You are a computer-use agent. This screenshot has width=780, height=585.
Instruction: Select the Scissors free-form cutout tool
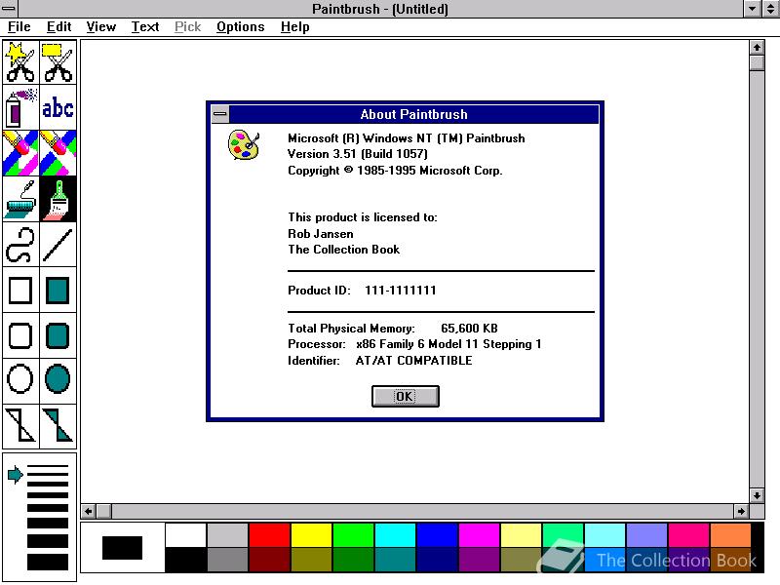click(x=20, y=62)
